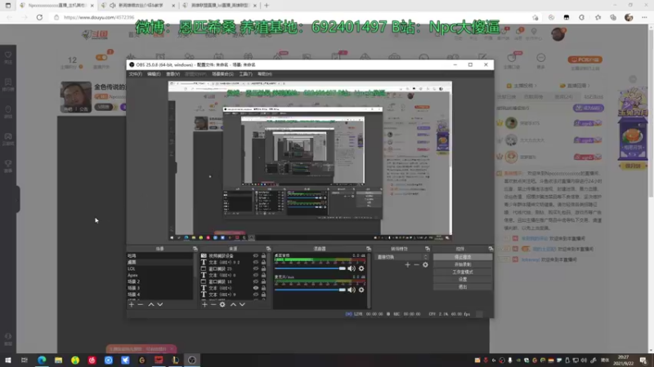Remove the scene transition with minus icon

tap(416, 264)
